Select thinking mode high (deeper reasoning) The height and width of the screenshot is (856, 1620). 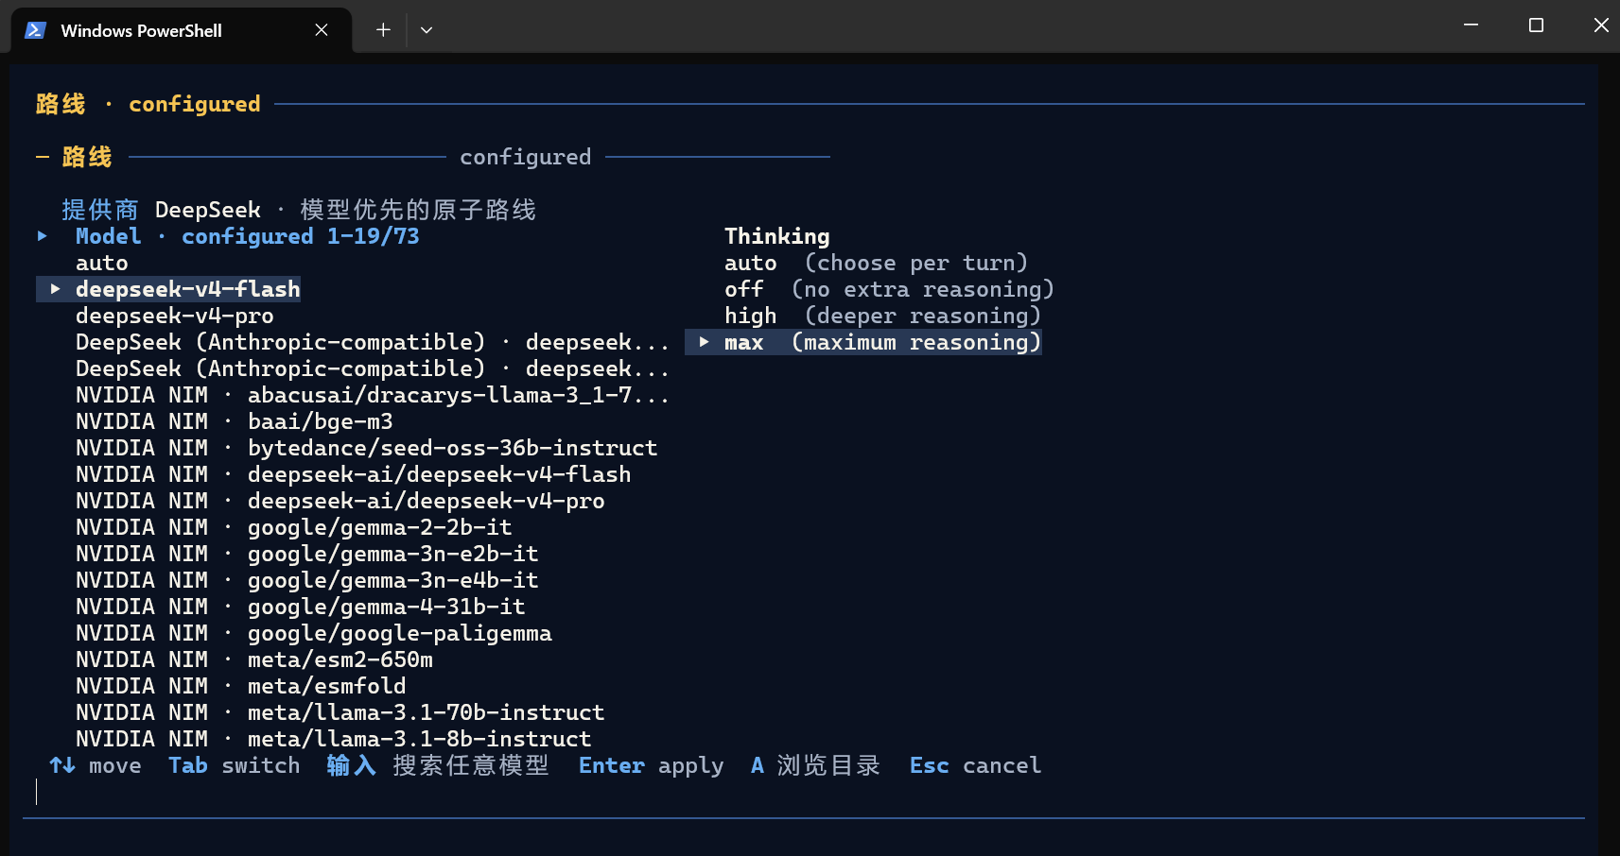coord(882,316)
